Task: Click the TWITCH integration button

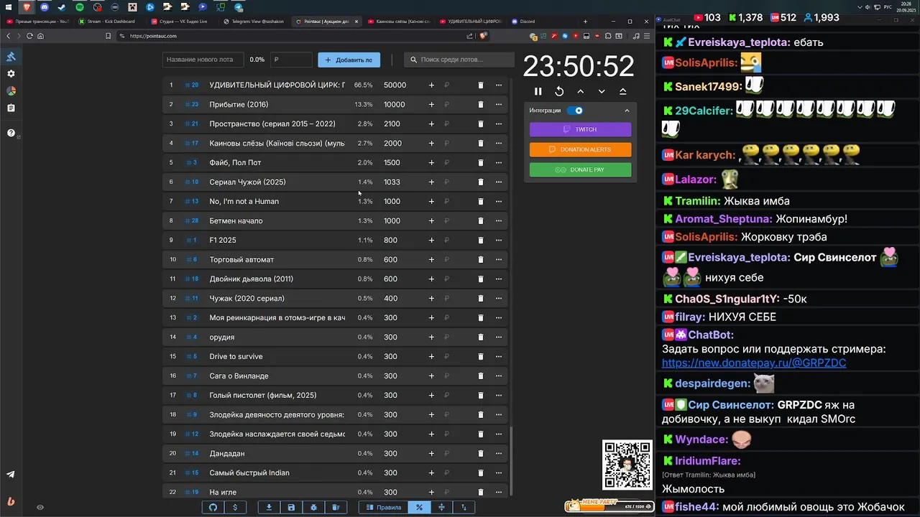Action: pyautogui.click(x=580, y=129)
